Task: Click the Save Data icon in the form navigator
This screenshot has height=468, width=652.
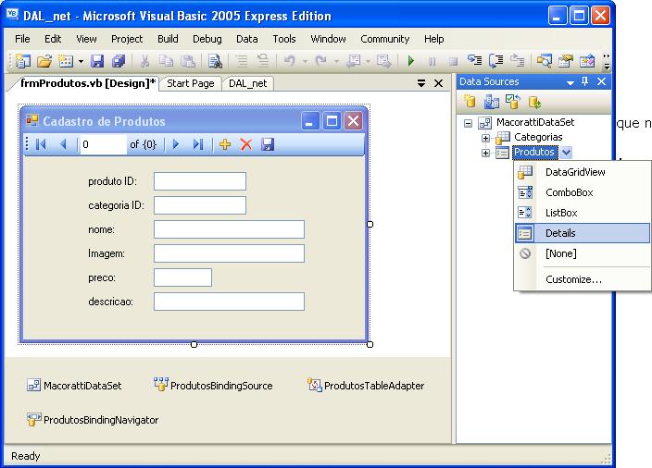Action: 268,144
